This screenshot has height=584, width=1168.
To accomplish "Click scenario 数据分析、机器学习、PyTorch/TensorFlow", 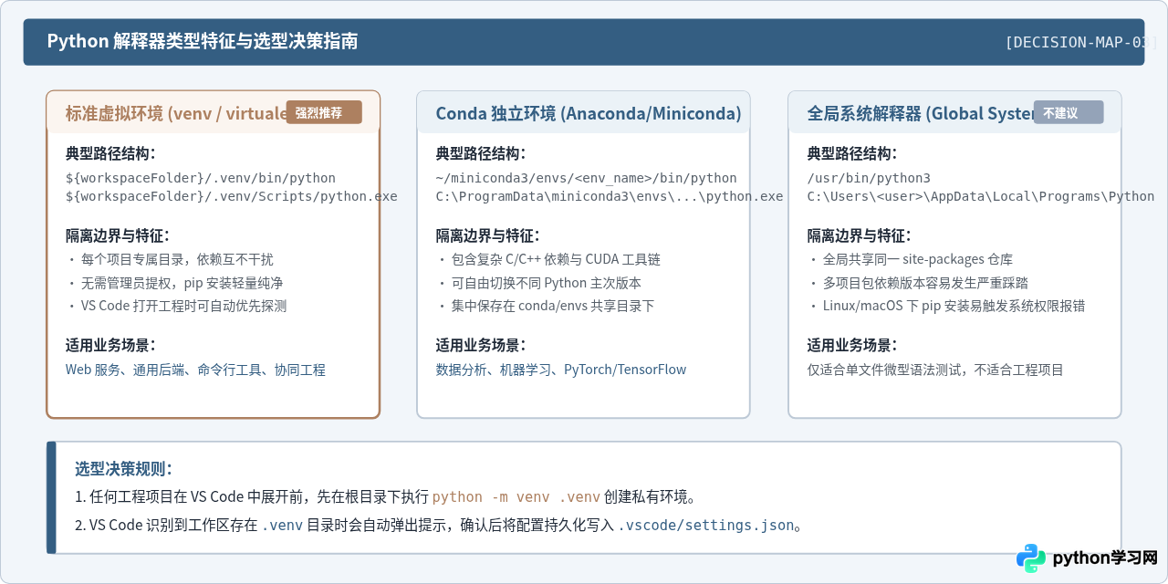I will pos(561,370).
